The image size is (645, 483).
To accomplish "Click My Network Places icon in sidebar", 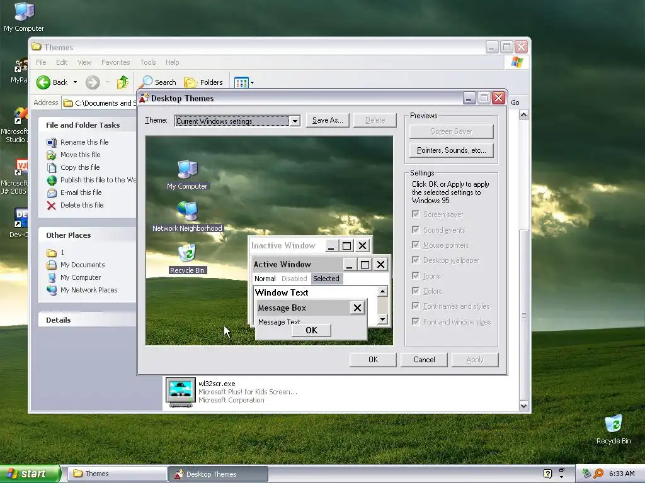I will pos(52,291).
